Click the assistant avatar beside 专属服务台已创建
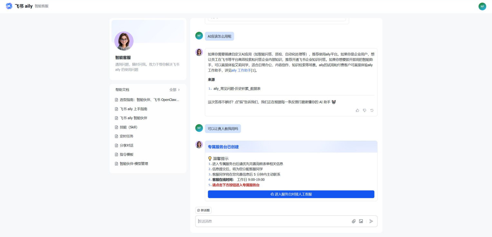This screenshot has width=492, height=237. (x=199, y=145)
